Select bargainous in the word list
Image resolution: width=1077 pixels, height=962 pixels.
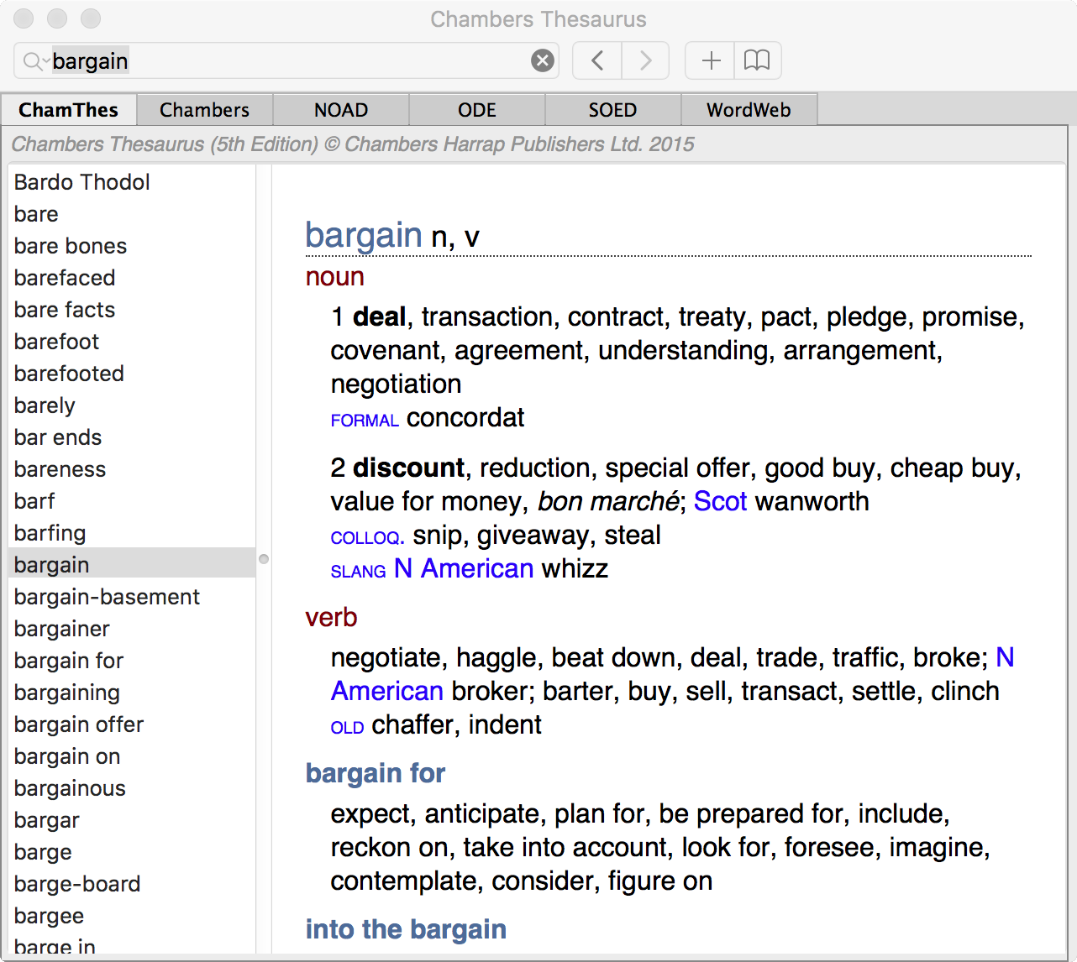[x=132, y=788]
